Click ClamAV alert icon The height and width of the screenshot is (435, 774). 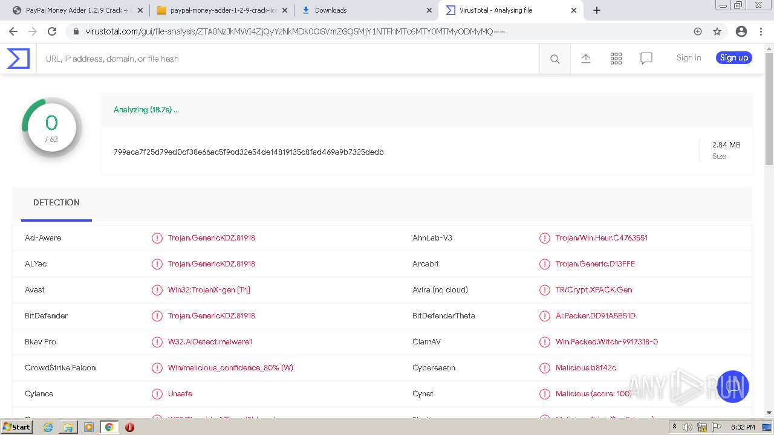(545, 342)
